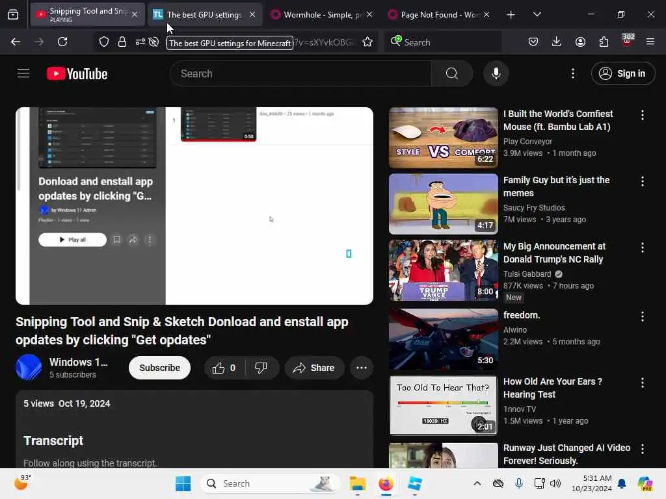Switch to The best GPU settings tab
The height and width of the screenshot is (499, 666).
tap(204, 14)
